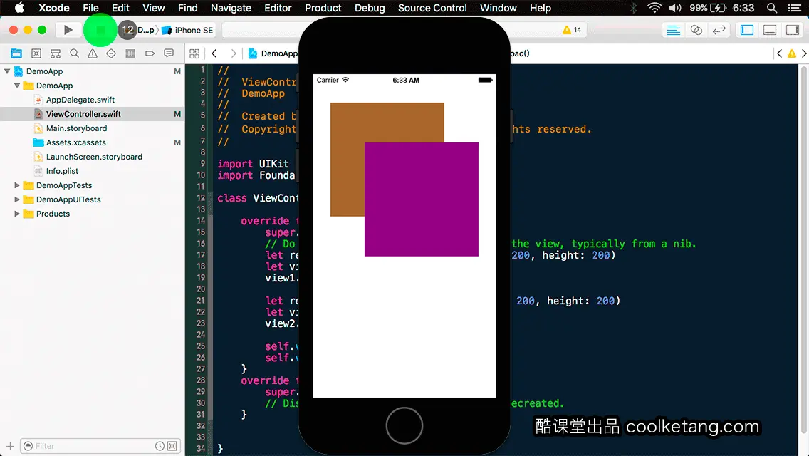Screen dimensions: 809x456
Task: Collapse the DemoApp group folder
Action: (x=17, y=85)
